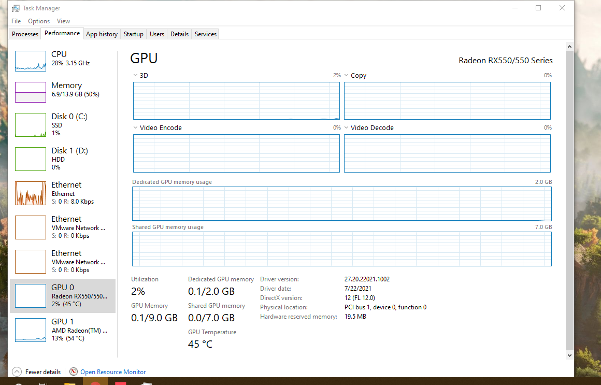Open the Video Encode engine dropdown
Image resolution: width=601 pixels, height=385 pixels.
(135, 127)
